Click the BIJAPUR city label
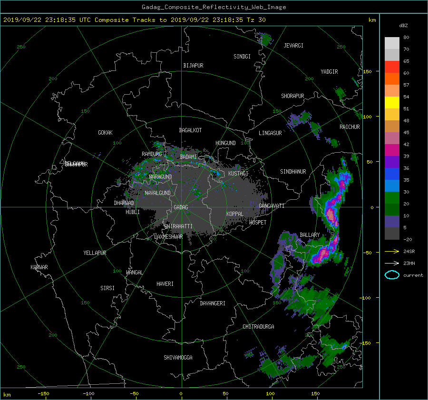428x400 pixels. (x=193, y=66)
